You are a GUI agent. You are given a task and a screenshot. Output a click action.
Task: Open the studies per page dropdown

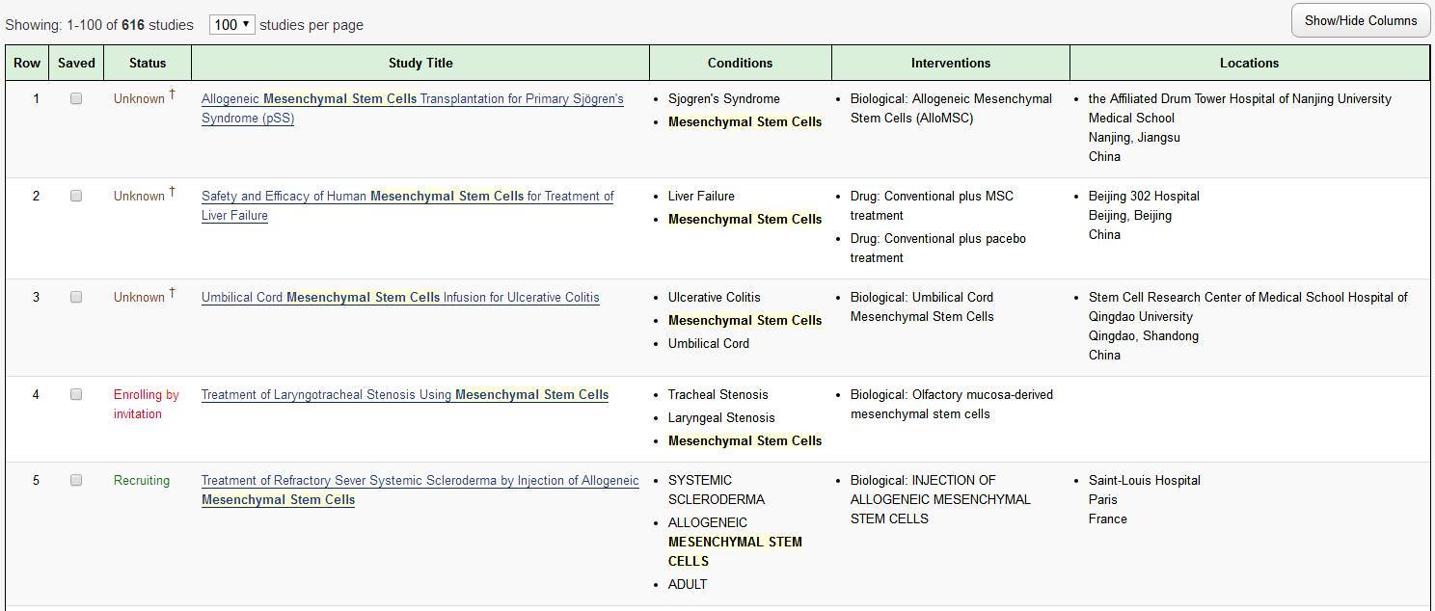[231, 24]
